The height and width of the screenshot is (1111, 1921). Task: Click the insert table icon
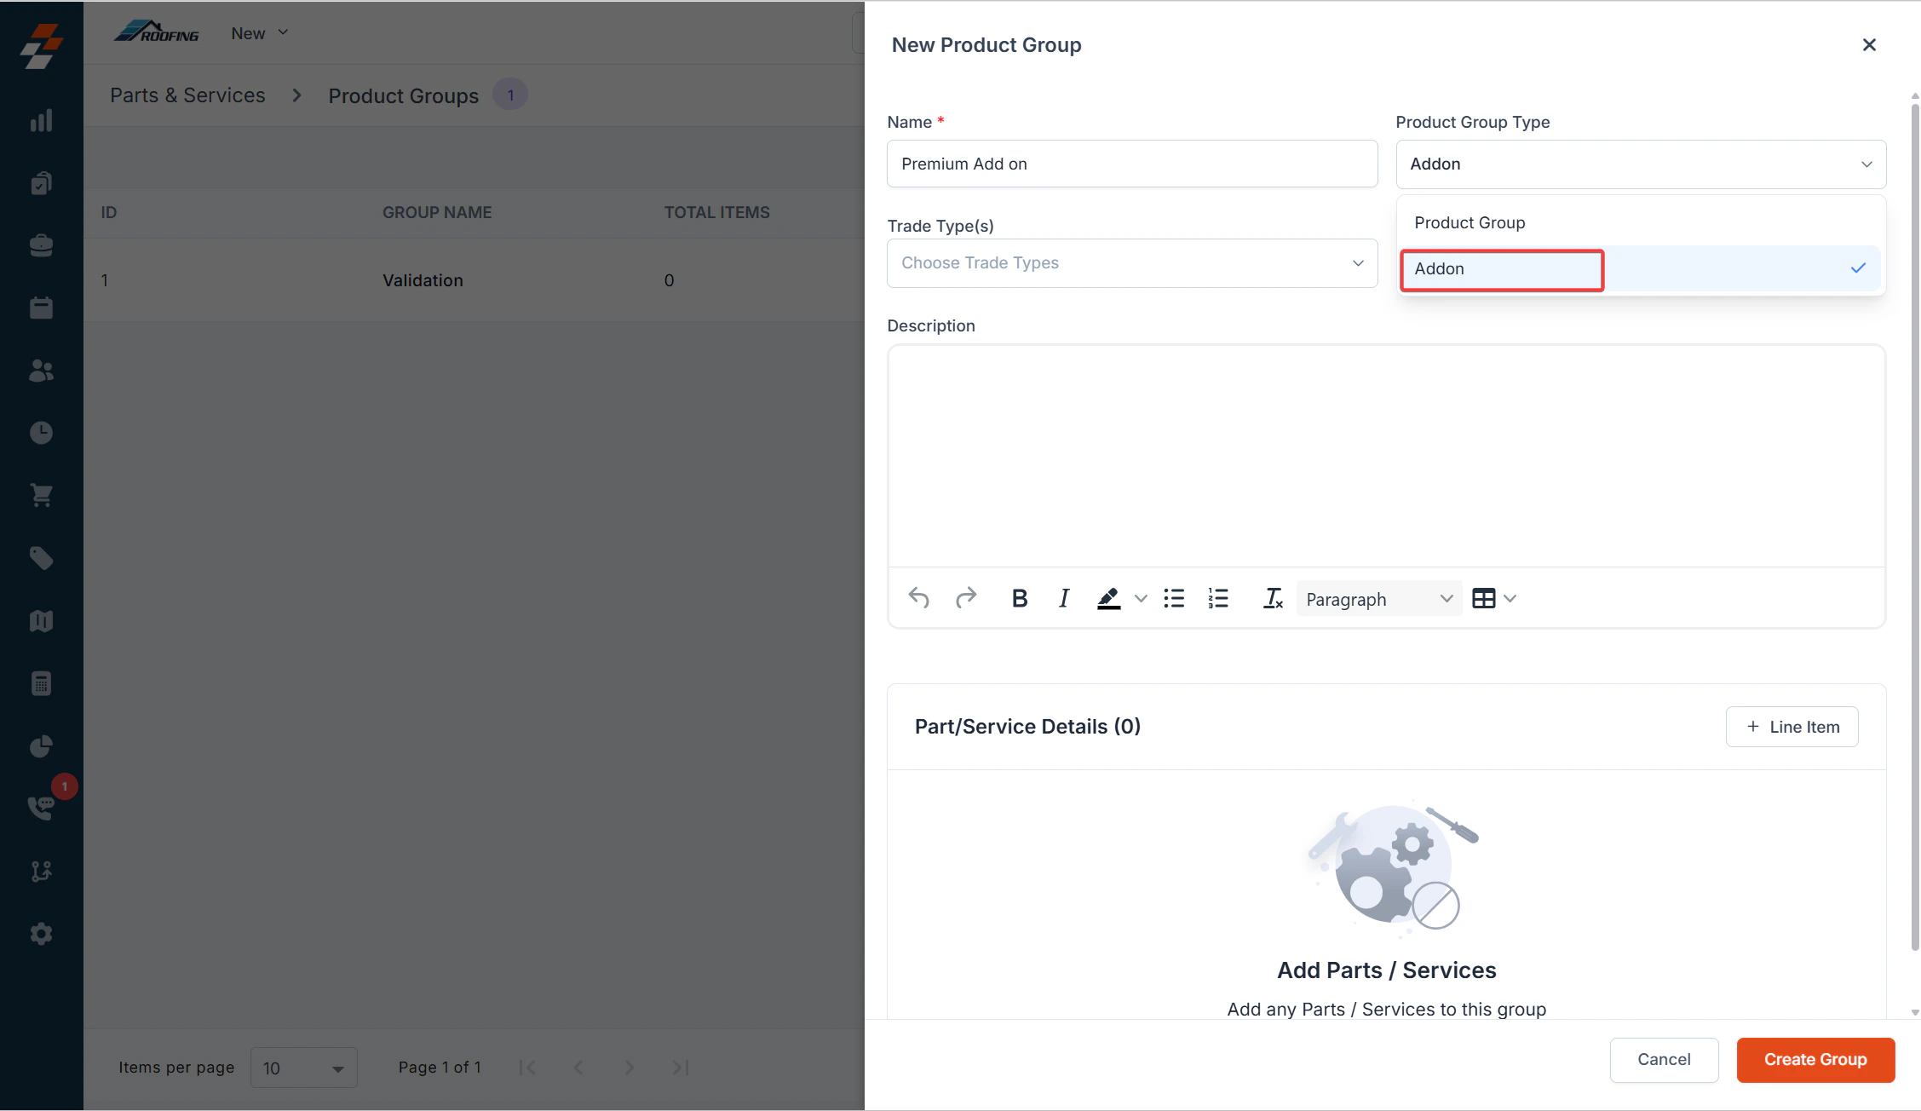1483,599
